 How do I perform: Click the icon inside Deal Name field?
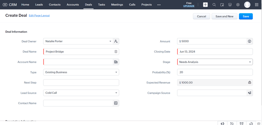coord(116,51)
